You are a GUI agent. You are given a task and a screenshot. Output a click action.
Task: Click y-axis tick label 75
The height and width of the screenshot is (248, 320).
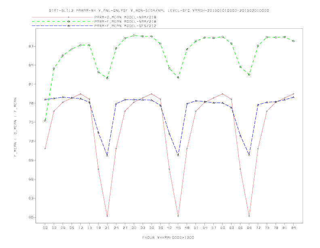tap(31, 122)
